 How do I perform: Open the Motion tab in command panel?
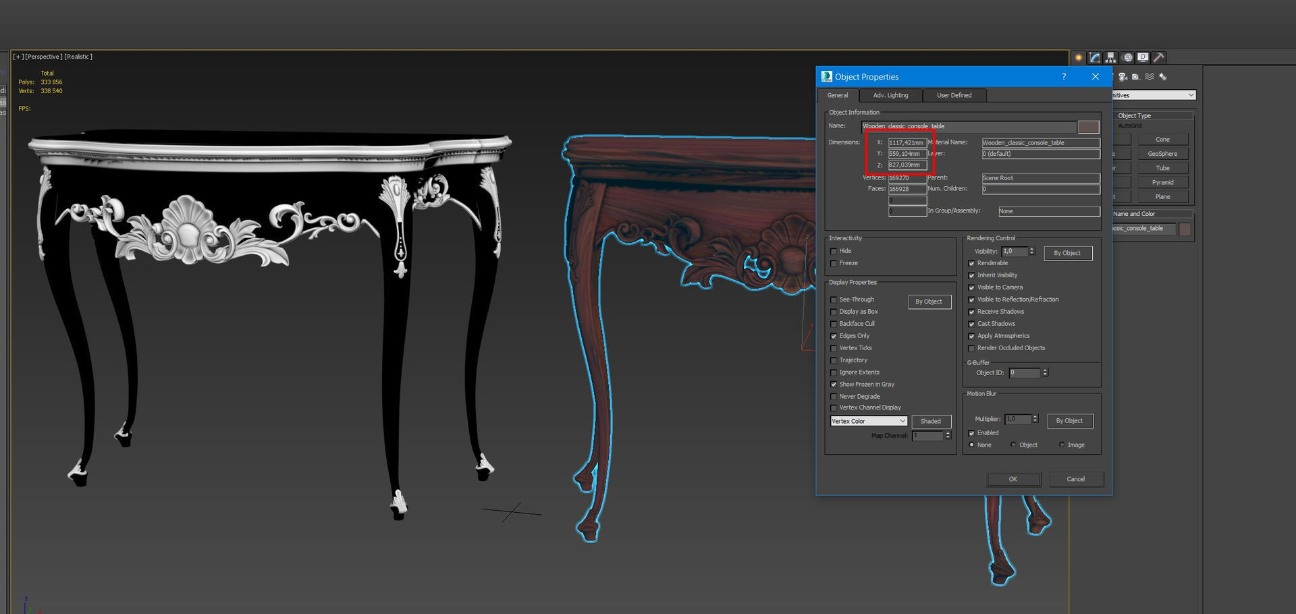point(1127,57)
